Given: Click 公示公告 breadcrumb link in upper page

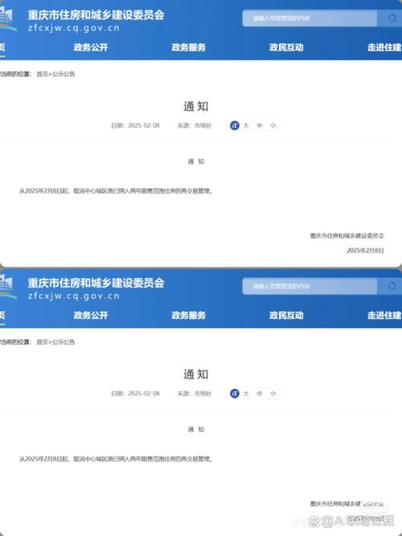Looking at the screenshot, I should pyautogui.click(x=64, y=74).
